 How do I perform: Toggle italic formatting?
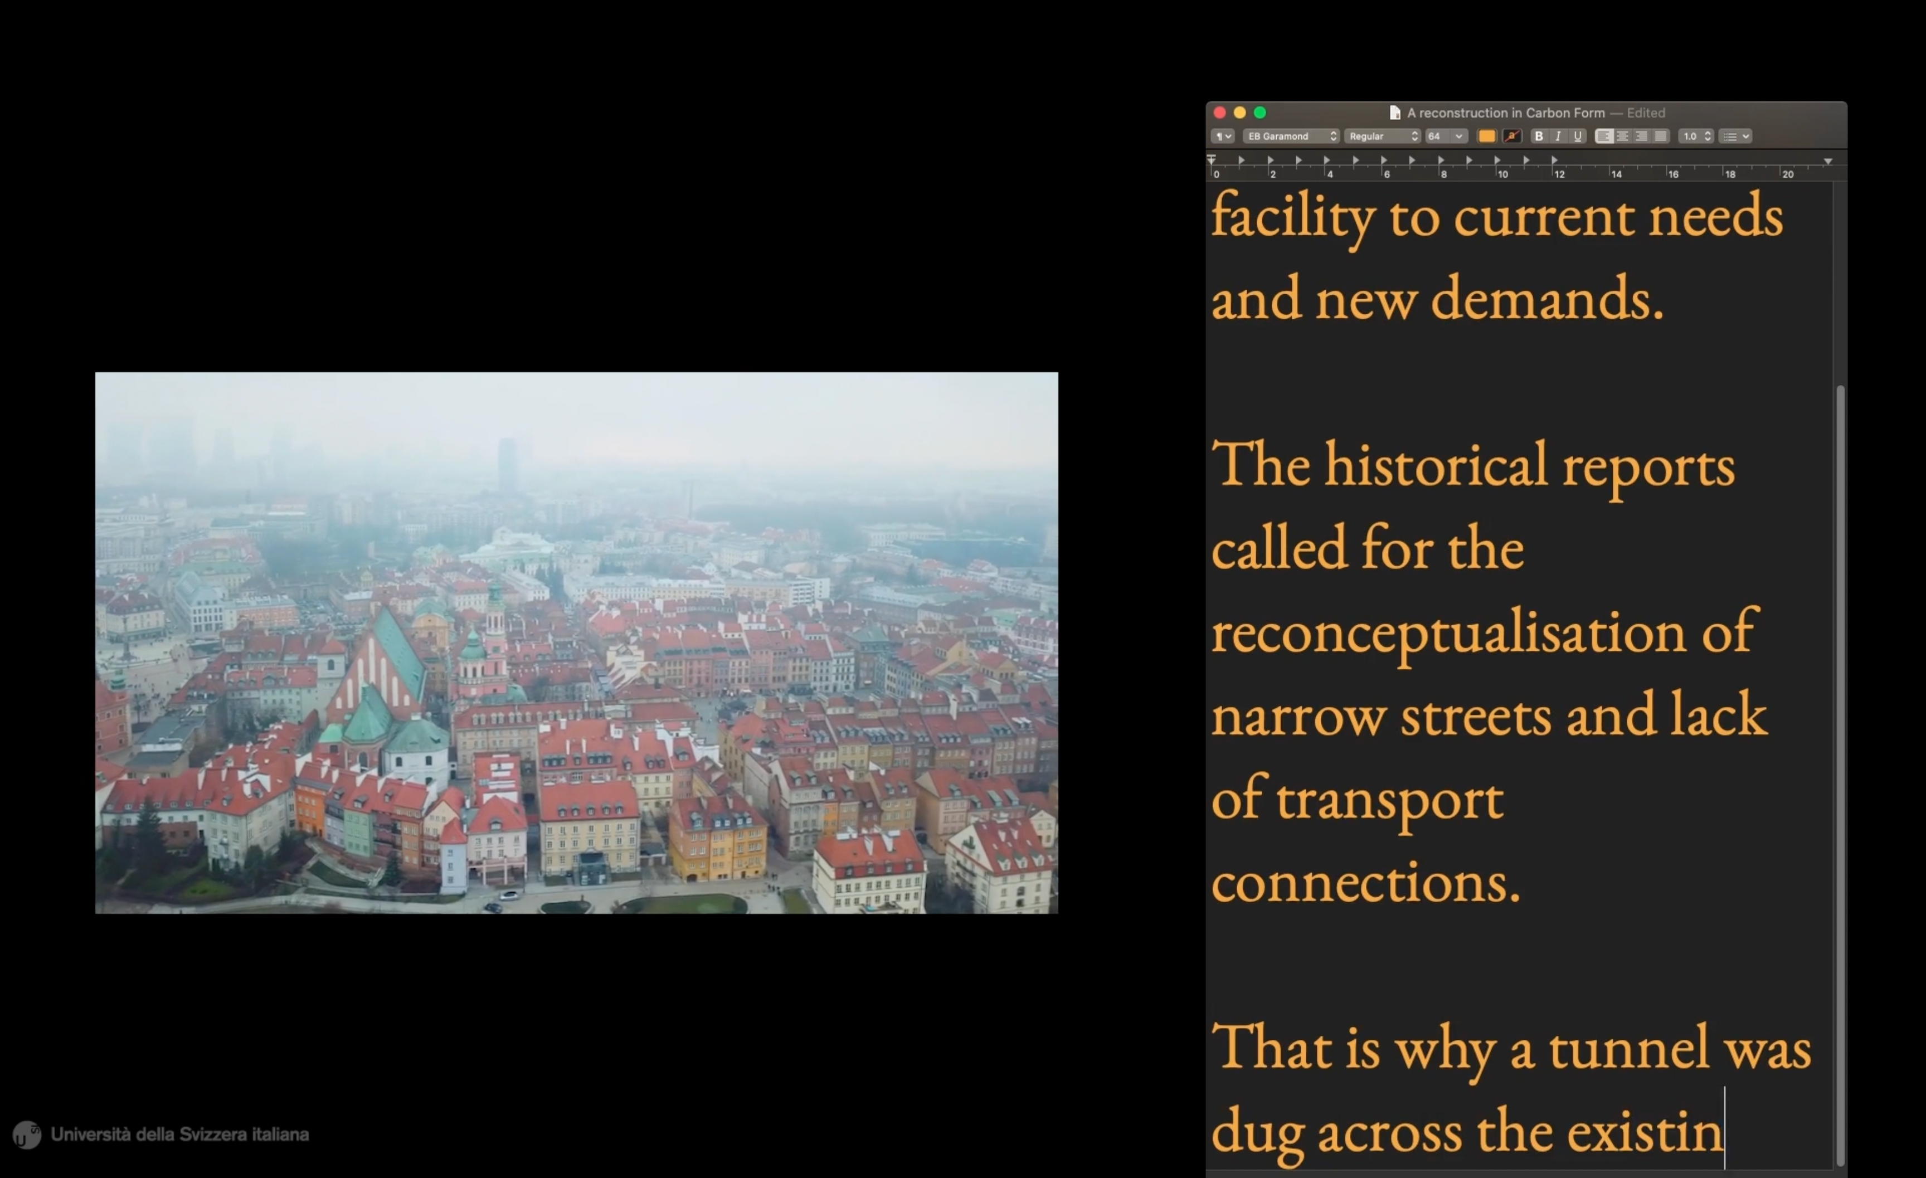1558,136
